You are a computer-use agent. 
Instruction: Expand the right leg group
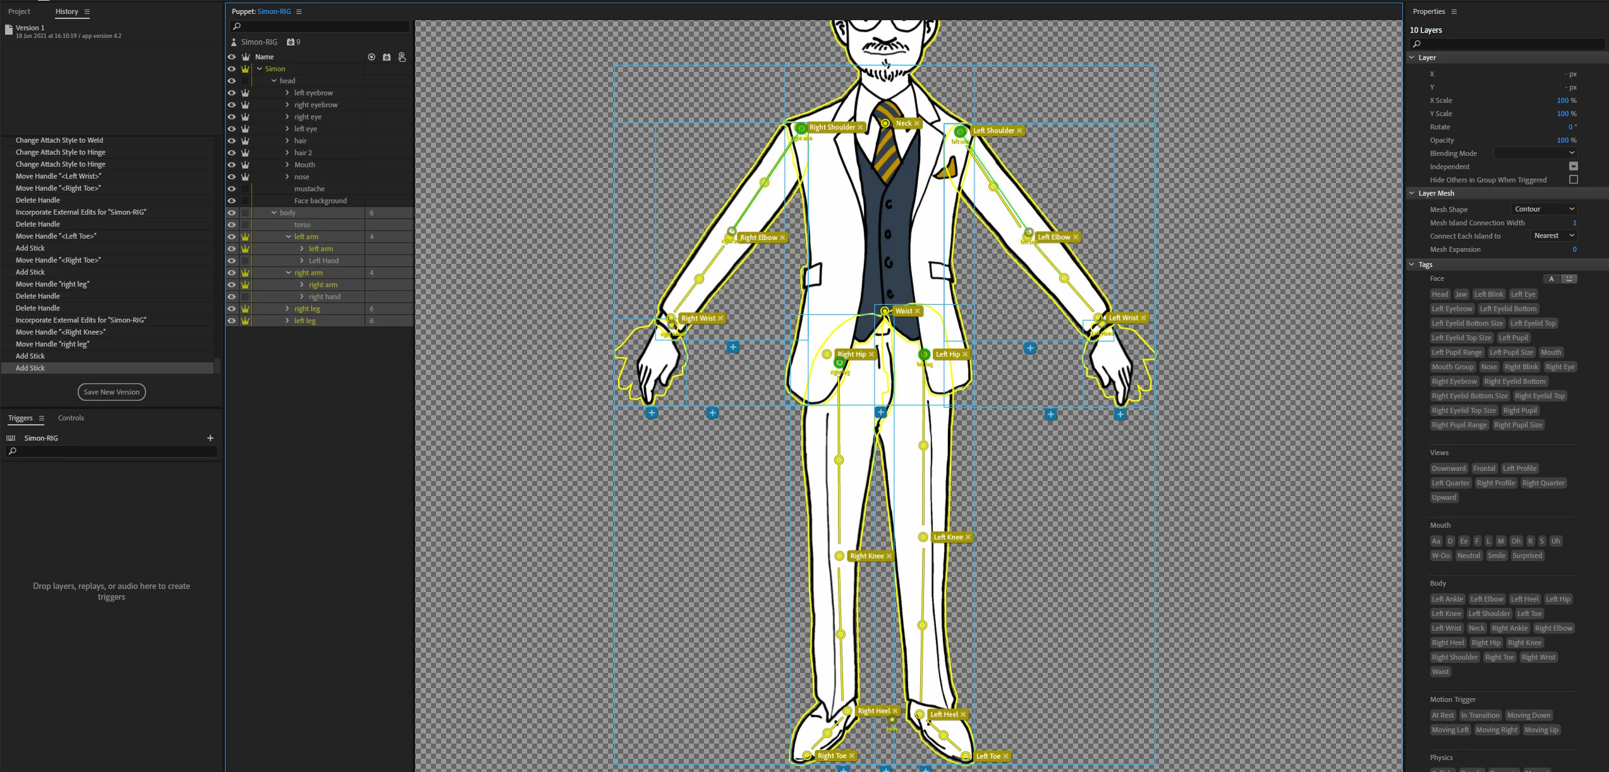(288, 309)
